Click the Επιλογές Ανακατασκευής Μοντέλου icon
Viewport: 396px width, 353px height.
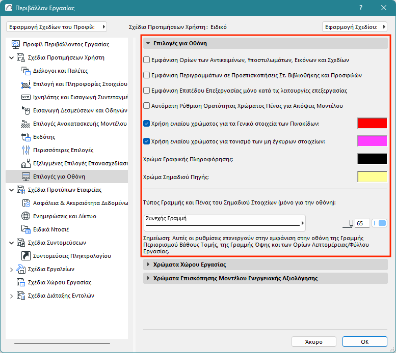pyautogui.click(x=26, y=124)
